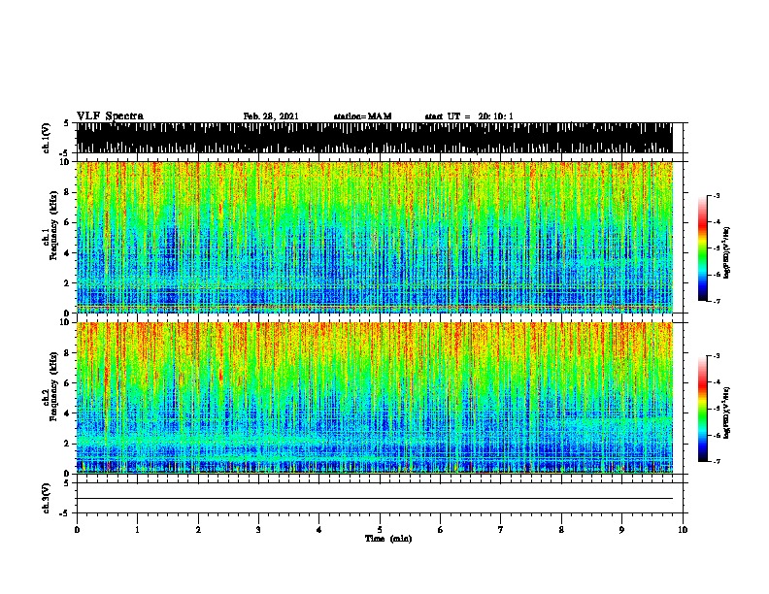Screen dimensions: 769x594
Task: Click the "-7" label on the ch.2 color scale
Action: pos(717,462)
